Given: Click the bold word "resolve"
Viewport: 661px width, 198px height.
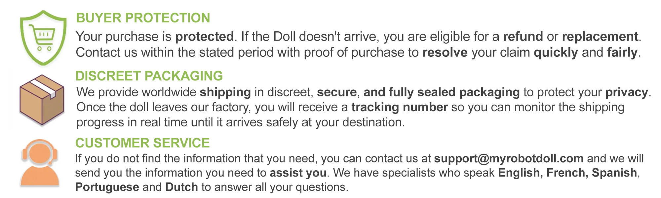Looking at the screenshot, I should [x=445, y=52].
